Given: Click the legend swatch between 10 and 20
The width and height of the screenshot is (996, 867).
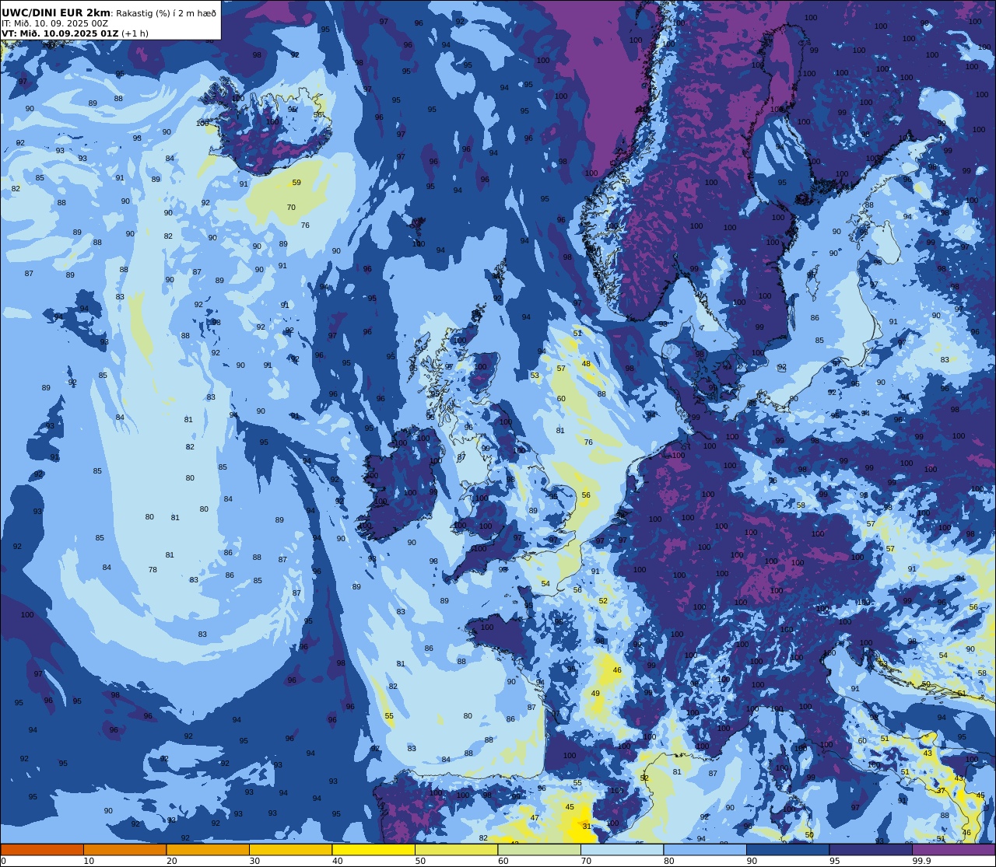Looking at the screenshot, I should 124,849.
